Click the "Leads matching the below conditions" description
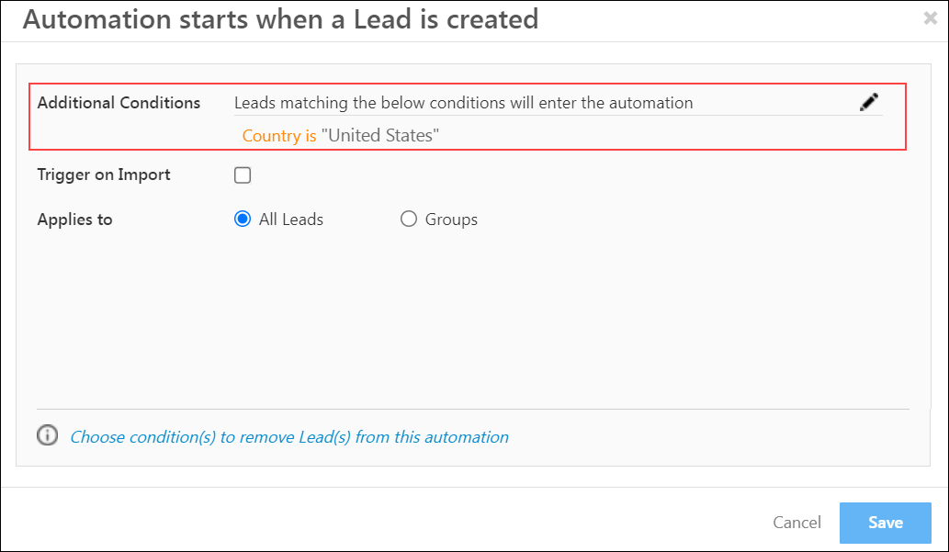949x552 pixels. tap(463, 103)
